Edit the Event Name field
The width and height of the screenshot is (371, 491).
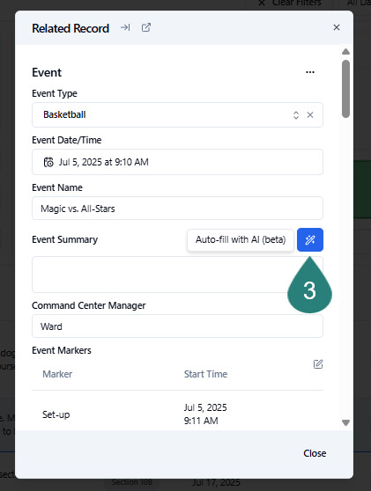[177, 209]
